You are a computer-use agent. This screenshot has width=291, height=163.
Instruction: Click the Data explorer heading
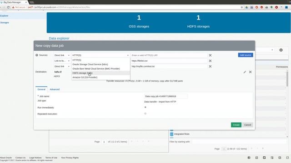(x=59, y=38)
